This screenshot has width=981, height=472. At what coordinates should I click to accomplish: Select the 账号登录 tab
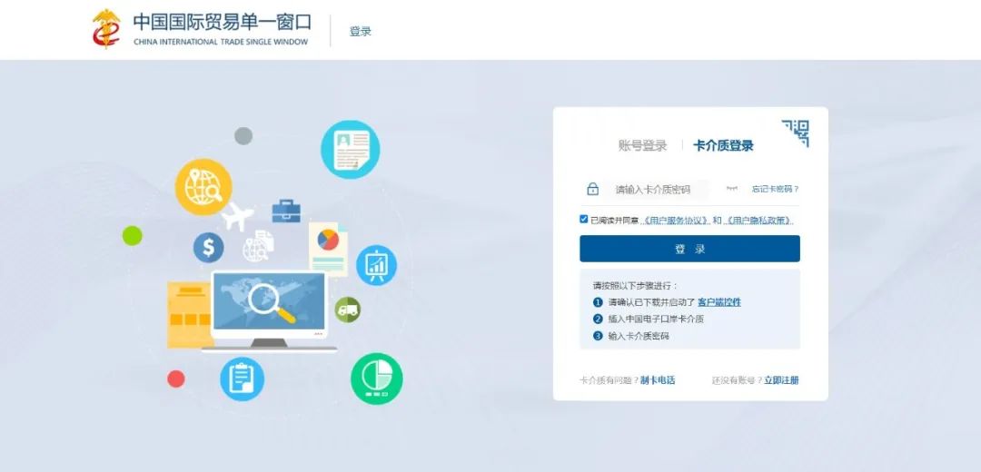(x=642, y=145)
